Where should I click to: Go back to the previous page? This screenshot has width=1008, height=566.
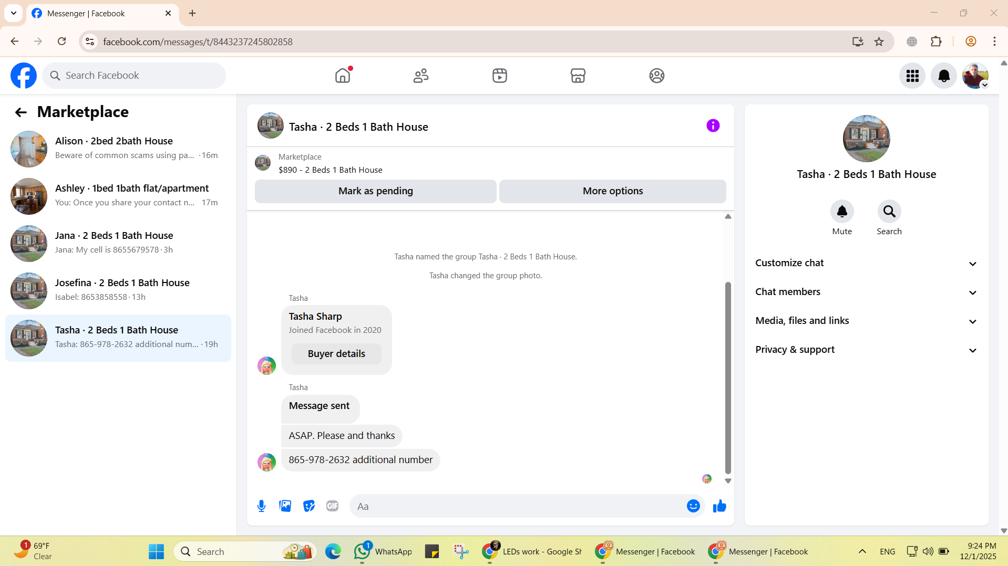15,41
